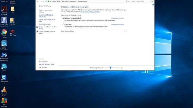Select Debut Video Capture desktop icon

point(4,22)
